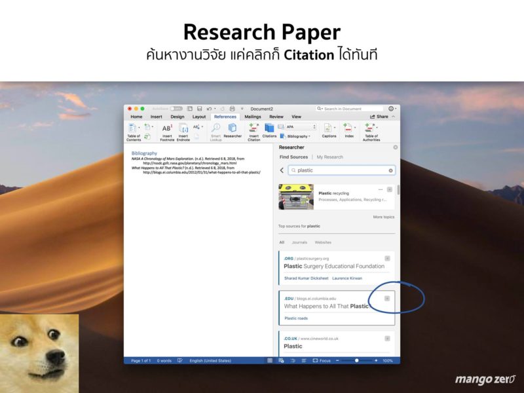The width and height of the screenshot is (524, 393).
Task: Click the Table of Authorities icon
Action: [x=371, y=130]
